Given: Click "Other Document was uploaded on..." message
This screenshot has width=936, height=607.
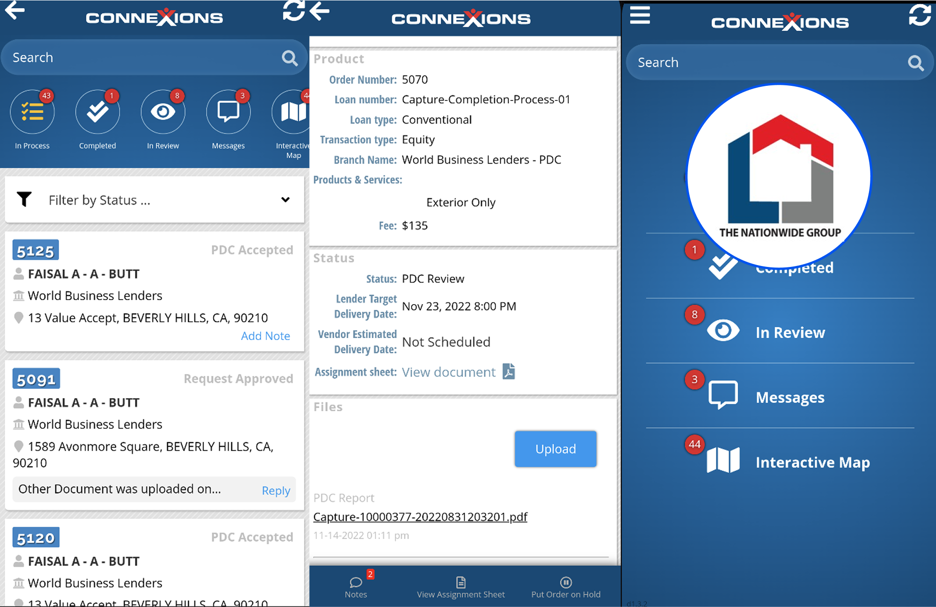Looking at the screenshot, I should point(119,489).
